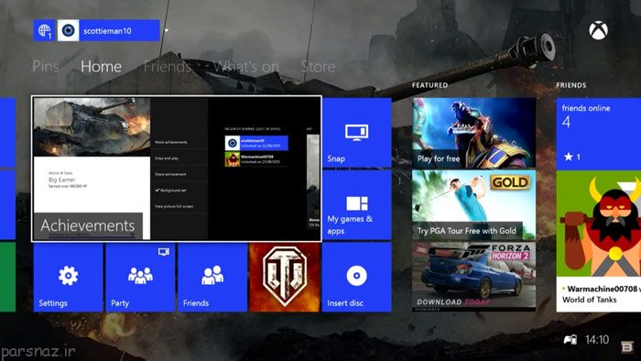The image size is (641, 361).
Task: Open the notifications globe icon
Action: [x=44, y=30]
